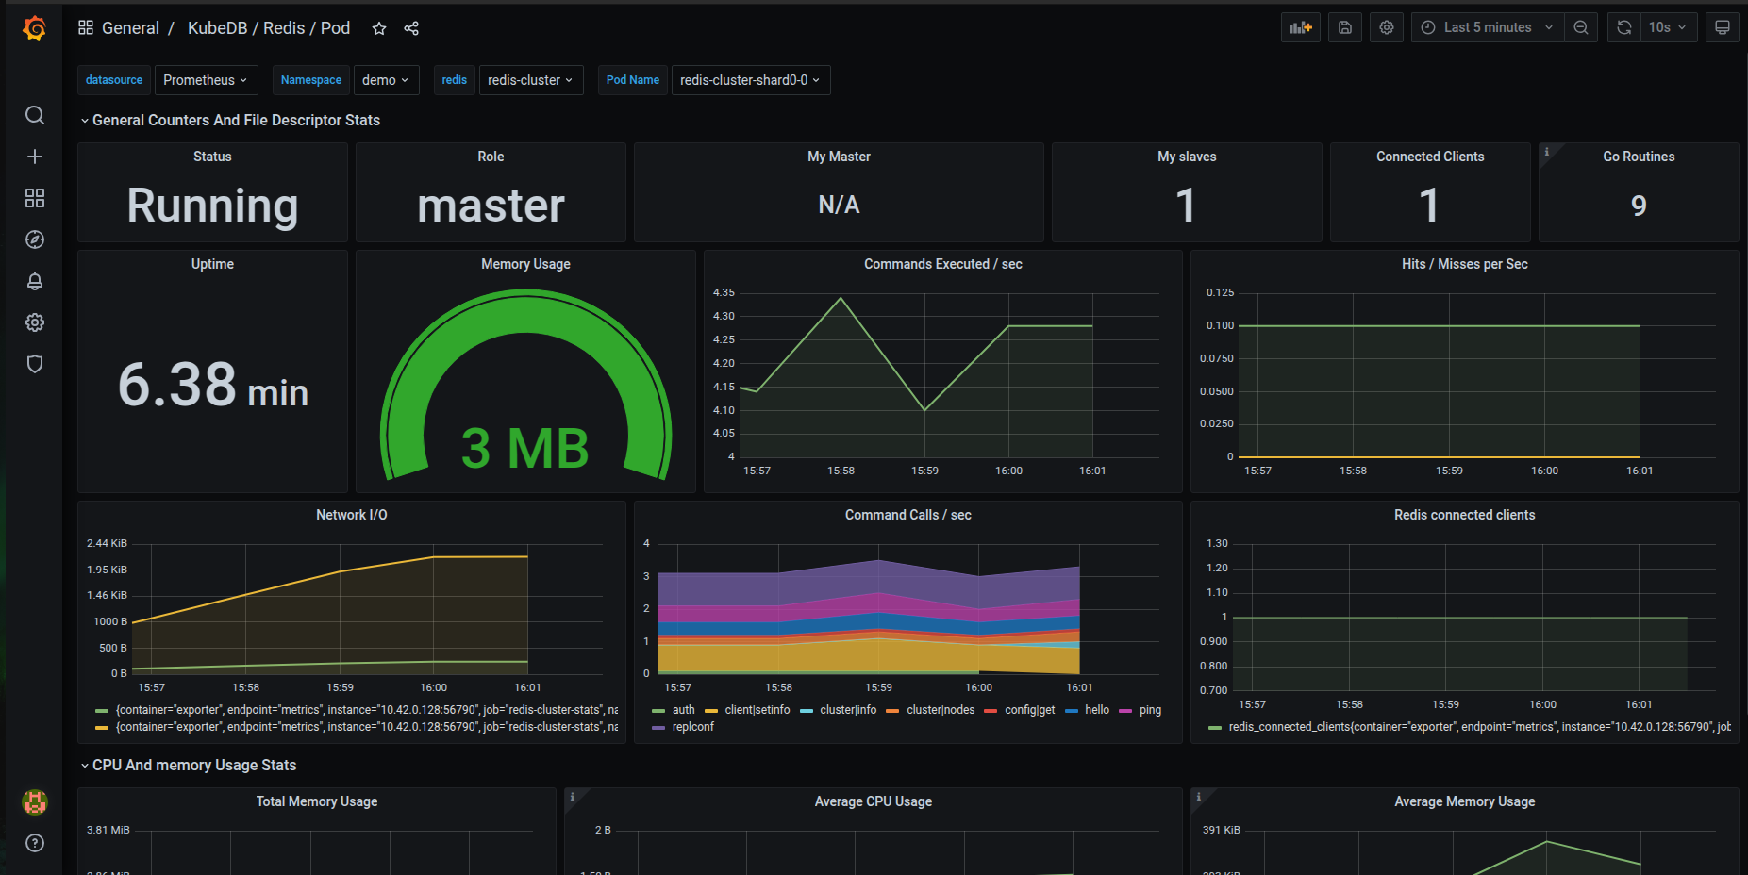Star this dashboard as favorite
1748x875 pixels.
[379, 28]
